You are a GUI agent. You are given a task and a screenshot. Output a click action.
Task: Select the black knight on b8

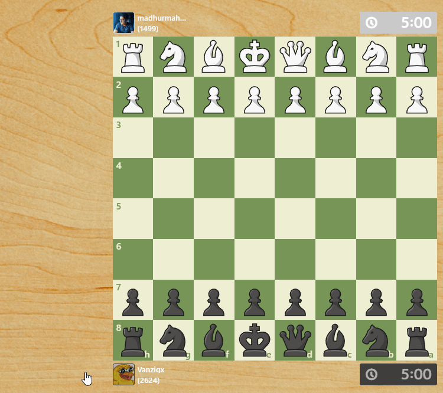click(376, 340)
